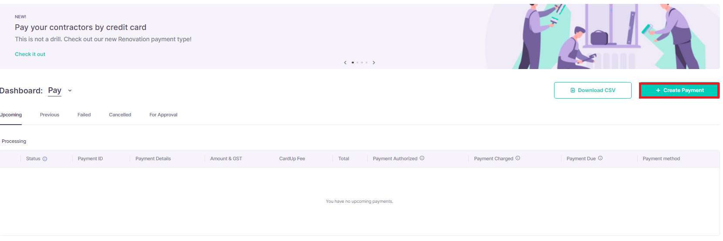Click the Payment Due info icon

pyautogui.click(x=600, y=158)
